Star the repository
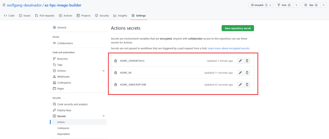Screen dimensions: 329x139 tap(311, 5)
